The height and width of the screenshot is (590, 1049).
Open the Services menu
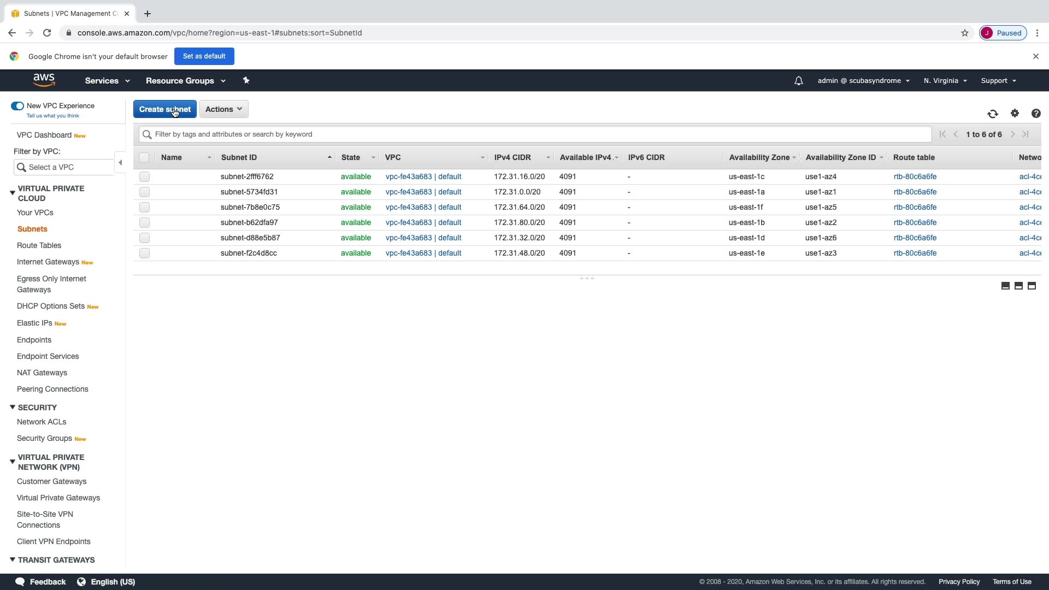(x=107, y=81)
